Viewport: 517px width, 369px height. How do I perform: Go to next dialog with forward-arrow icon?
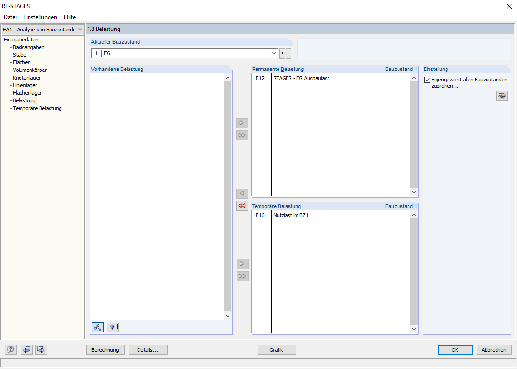[x=40, y=349]
